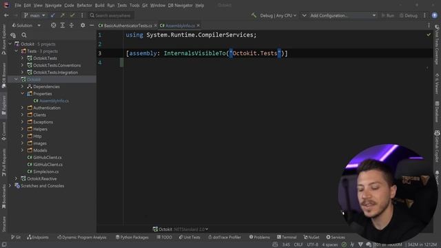This screenshot has width=441, height=248.
Task: Open the Terminal tool window
Action: [x=287, y=237]
